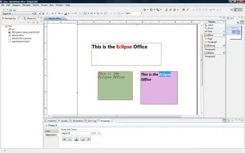This screenshot has width=245, height=153.
Task: Click the Collapse All icon in Package Explorer
Action: (x=34, y=23)
